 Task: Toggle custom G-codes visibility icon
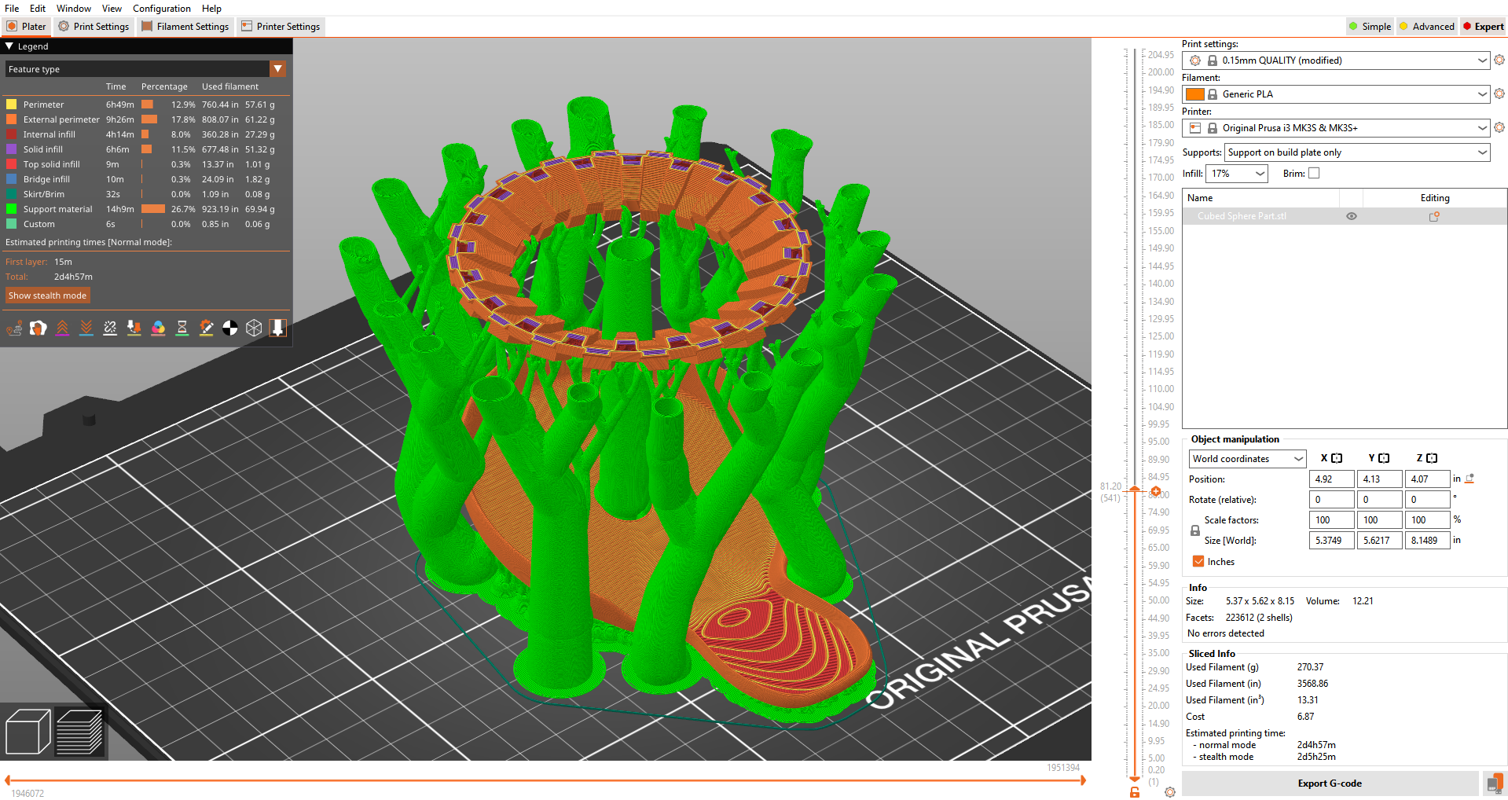coord(206,328)
